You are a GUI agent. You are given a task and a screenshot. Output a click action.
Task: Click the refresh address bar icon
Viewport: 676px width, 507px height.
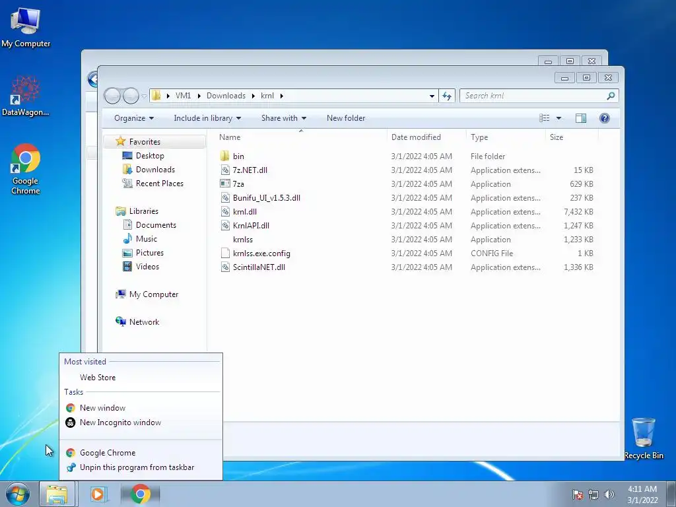pos(447,96)
